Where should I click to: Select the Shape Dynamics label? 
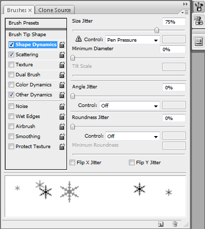pos(36,45)
